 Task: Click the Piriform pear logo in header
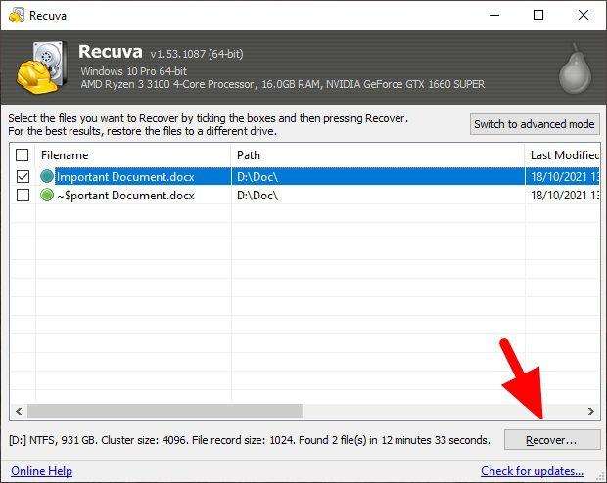pos(576,68)
